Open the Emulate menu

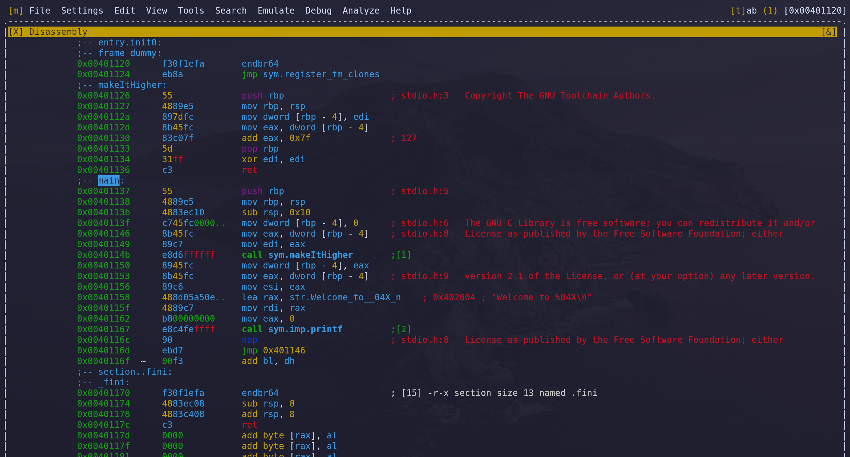coord(276,11)
